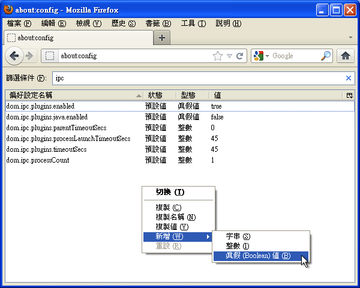Image resolution: width=360 pixels, height=288 pixels.
Task: Click the greyed 重設 (R) menu item
Action: 178,246
